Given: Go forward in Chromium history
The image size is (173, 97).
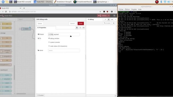Looking at the screenshot, I should point(3,12).
